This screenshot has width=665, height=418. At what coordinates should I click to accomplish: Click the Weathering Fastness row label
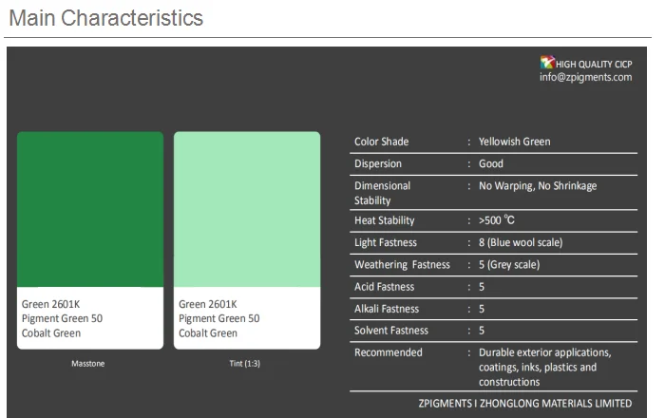tap(402, 264)
